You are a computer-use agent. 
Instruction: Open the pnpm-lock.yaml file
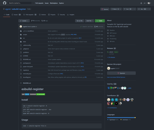(28, 67)
